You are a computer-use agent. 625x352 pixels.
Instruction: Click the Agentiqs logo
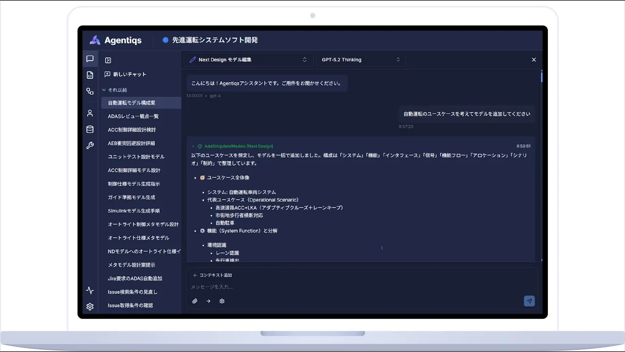point(116,40)
